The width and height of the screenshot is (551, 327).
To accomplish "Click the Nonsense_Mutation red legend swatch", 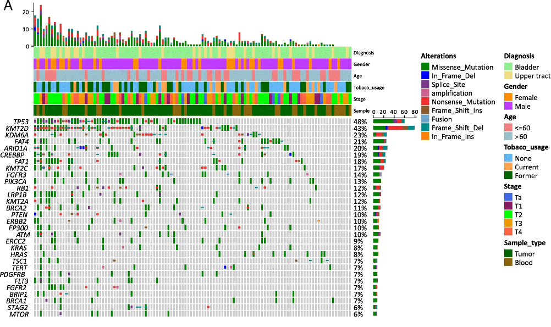I will [425, 102].
